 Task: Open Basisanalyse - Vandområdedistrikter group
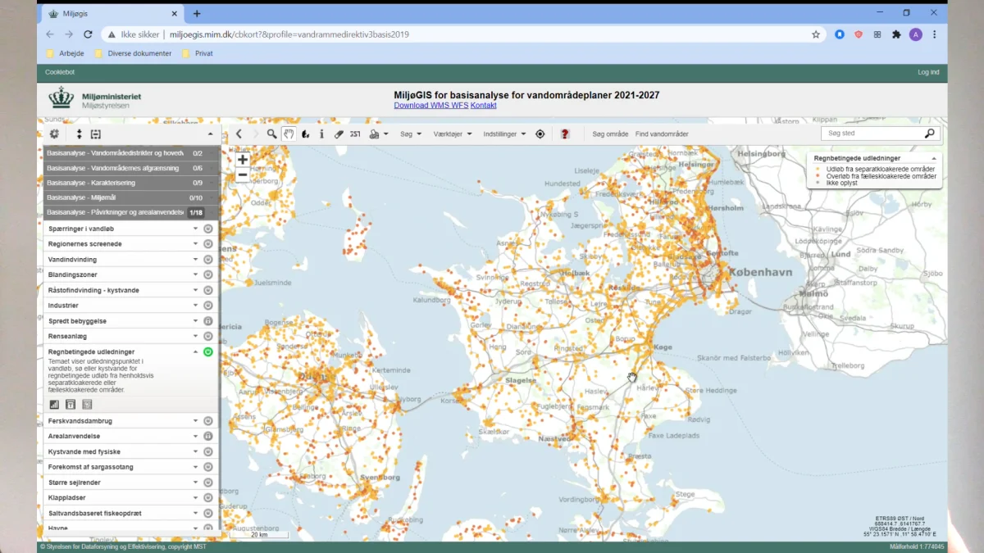131,153
